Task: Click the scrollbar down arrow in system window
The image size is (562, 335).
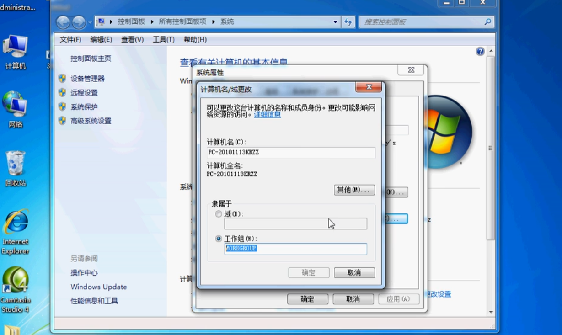Action: tap(491, 312)
